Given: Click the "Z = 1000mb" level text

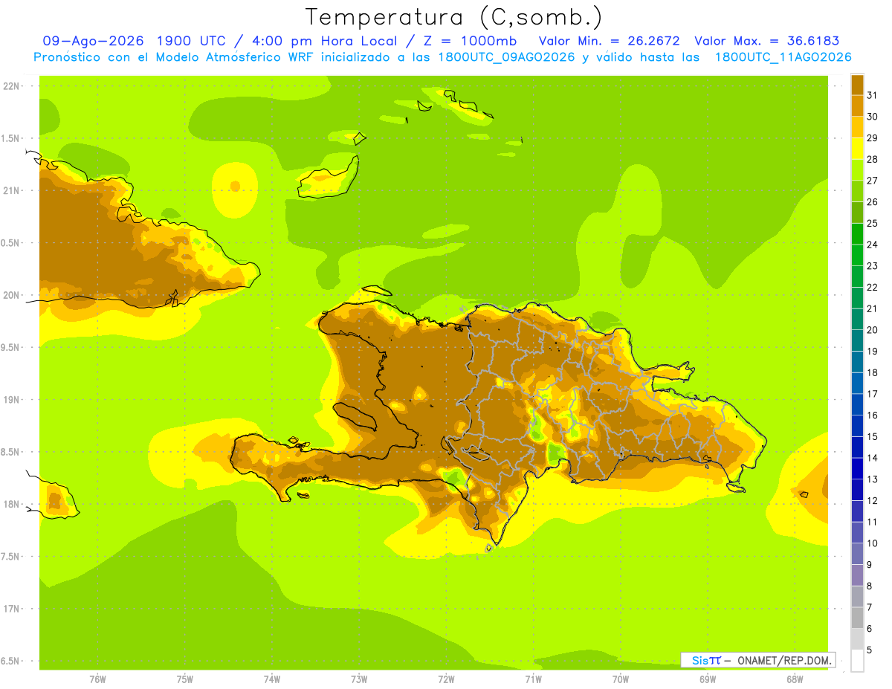Looking at the screenshot, I should point(463,41).
